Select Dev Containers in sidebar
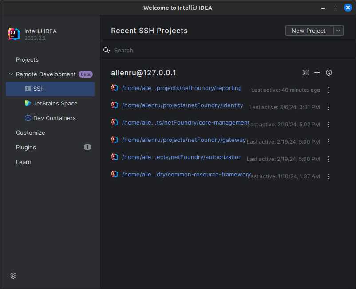The image size is (356, 289). pos(54,118)
